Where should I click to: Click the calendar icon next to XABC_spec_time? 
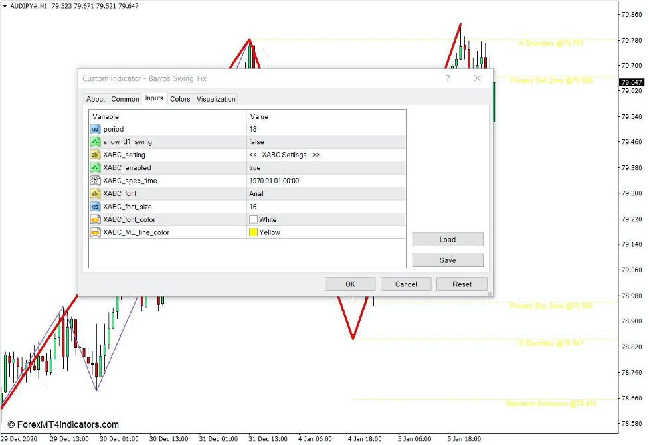point(94,181)
